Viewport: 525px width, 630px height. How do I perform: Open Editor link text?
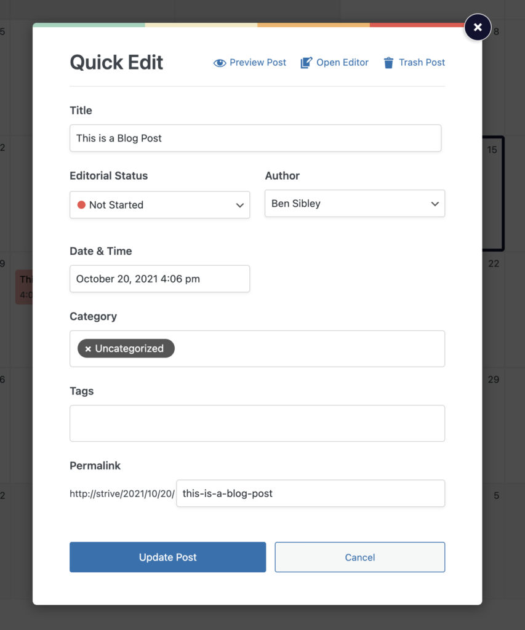point(342,63)
